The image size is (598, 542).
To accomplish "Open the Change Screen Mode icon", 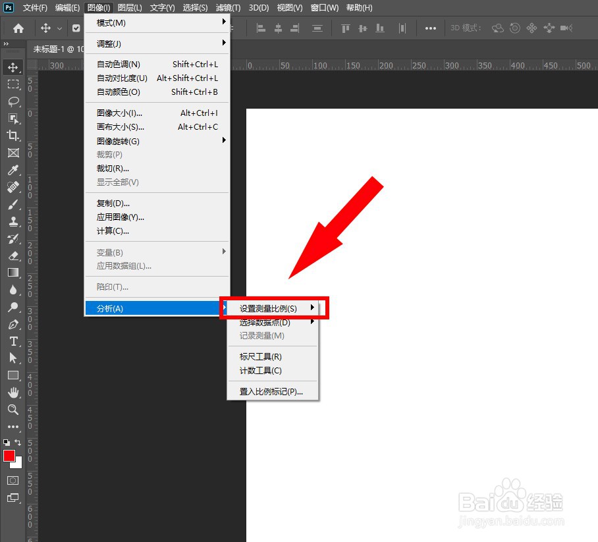I will pos(13,497).
